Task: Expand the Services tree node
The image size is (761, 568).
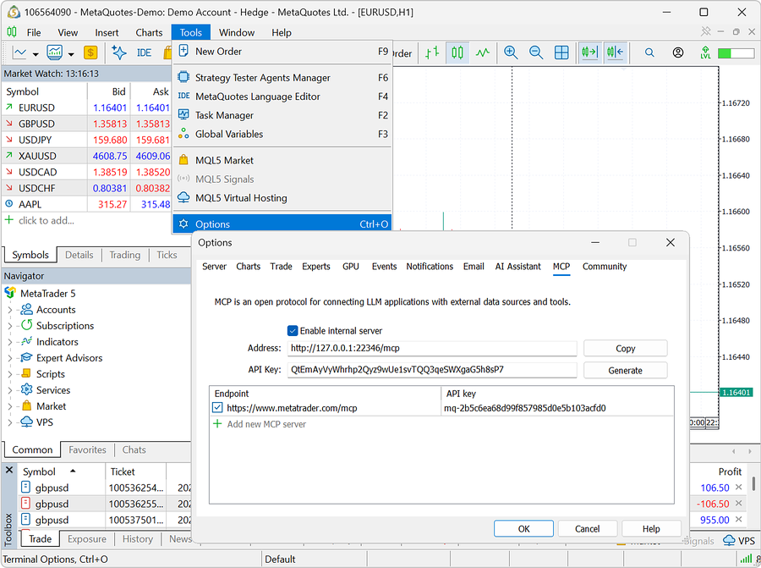Action: point(9,389)
